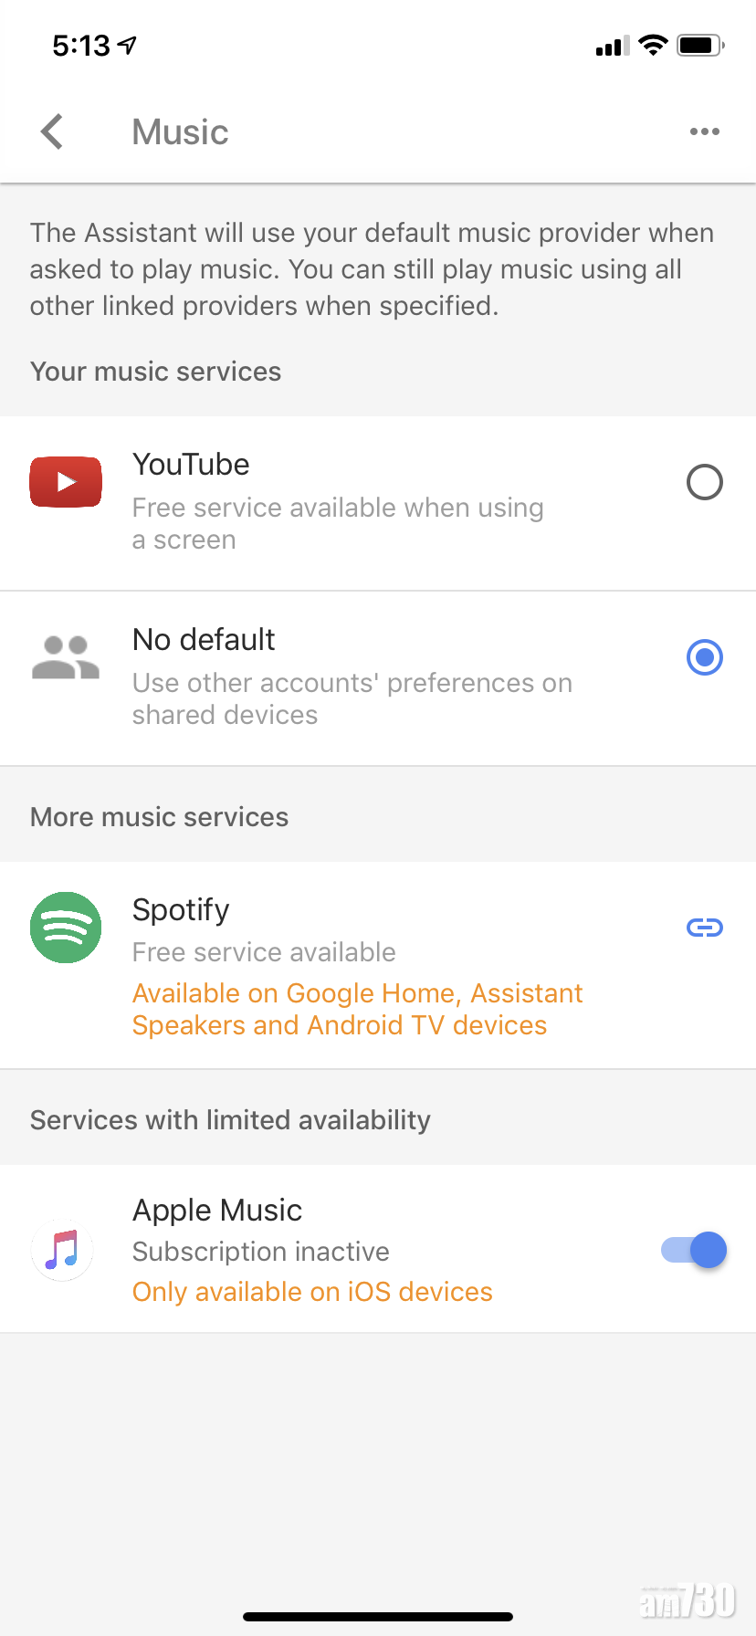Tap the YouTube service title
The height and width of the screenshot is (1636, 756).
pos(191,465)
